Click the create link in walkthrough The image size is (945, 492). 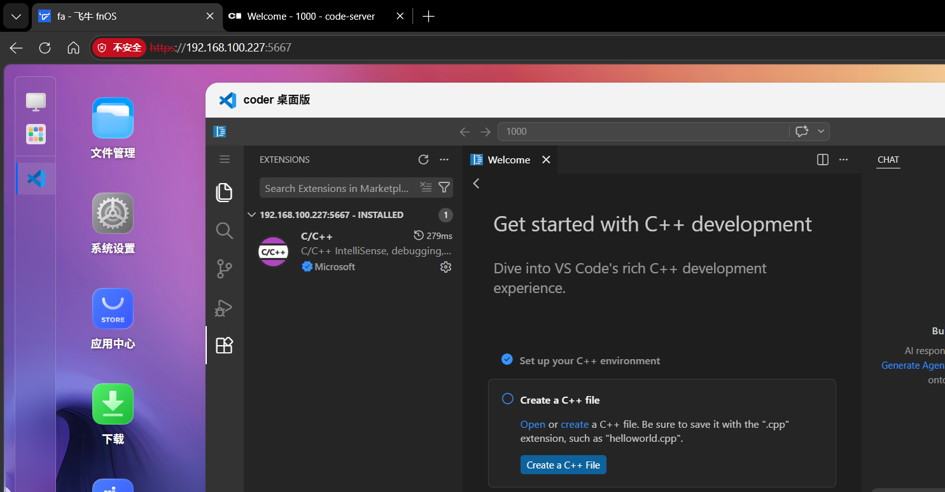[575, 424]
